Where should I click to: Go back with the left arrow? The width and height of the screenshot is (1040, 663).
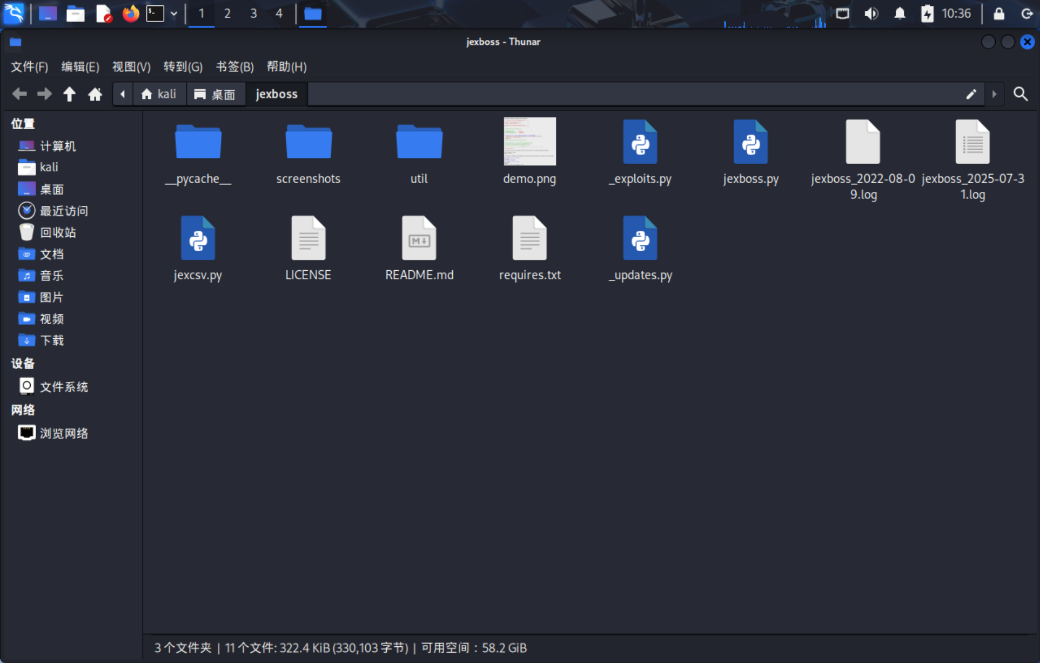point(19,94)
